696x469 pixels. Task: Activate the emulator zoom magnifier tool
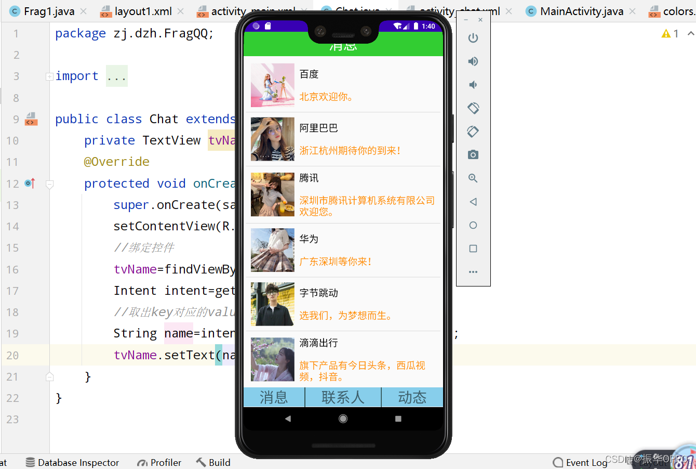[473, 178]
